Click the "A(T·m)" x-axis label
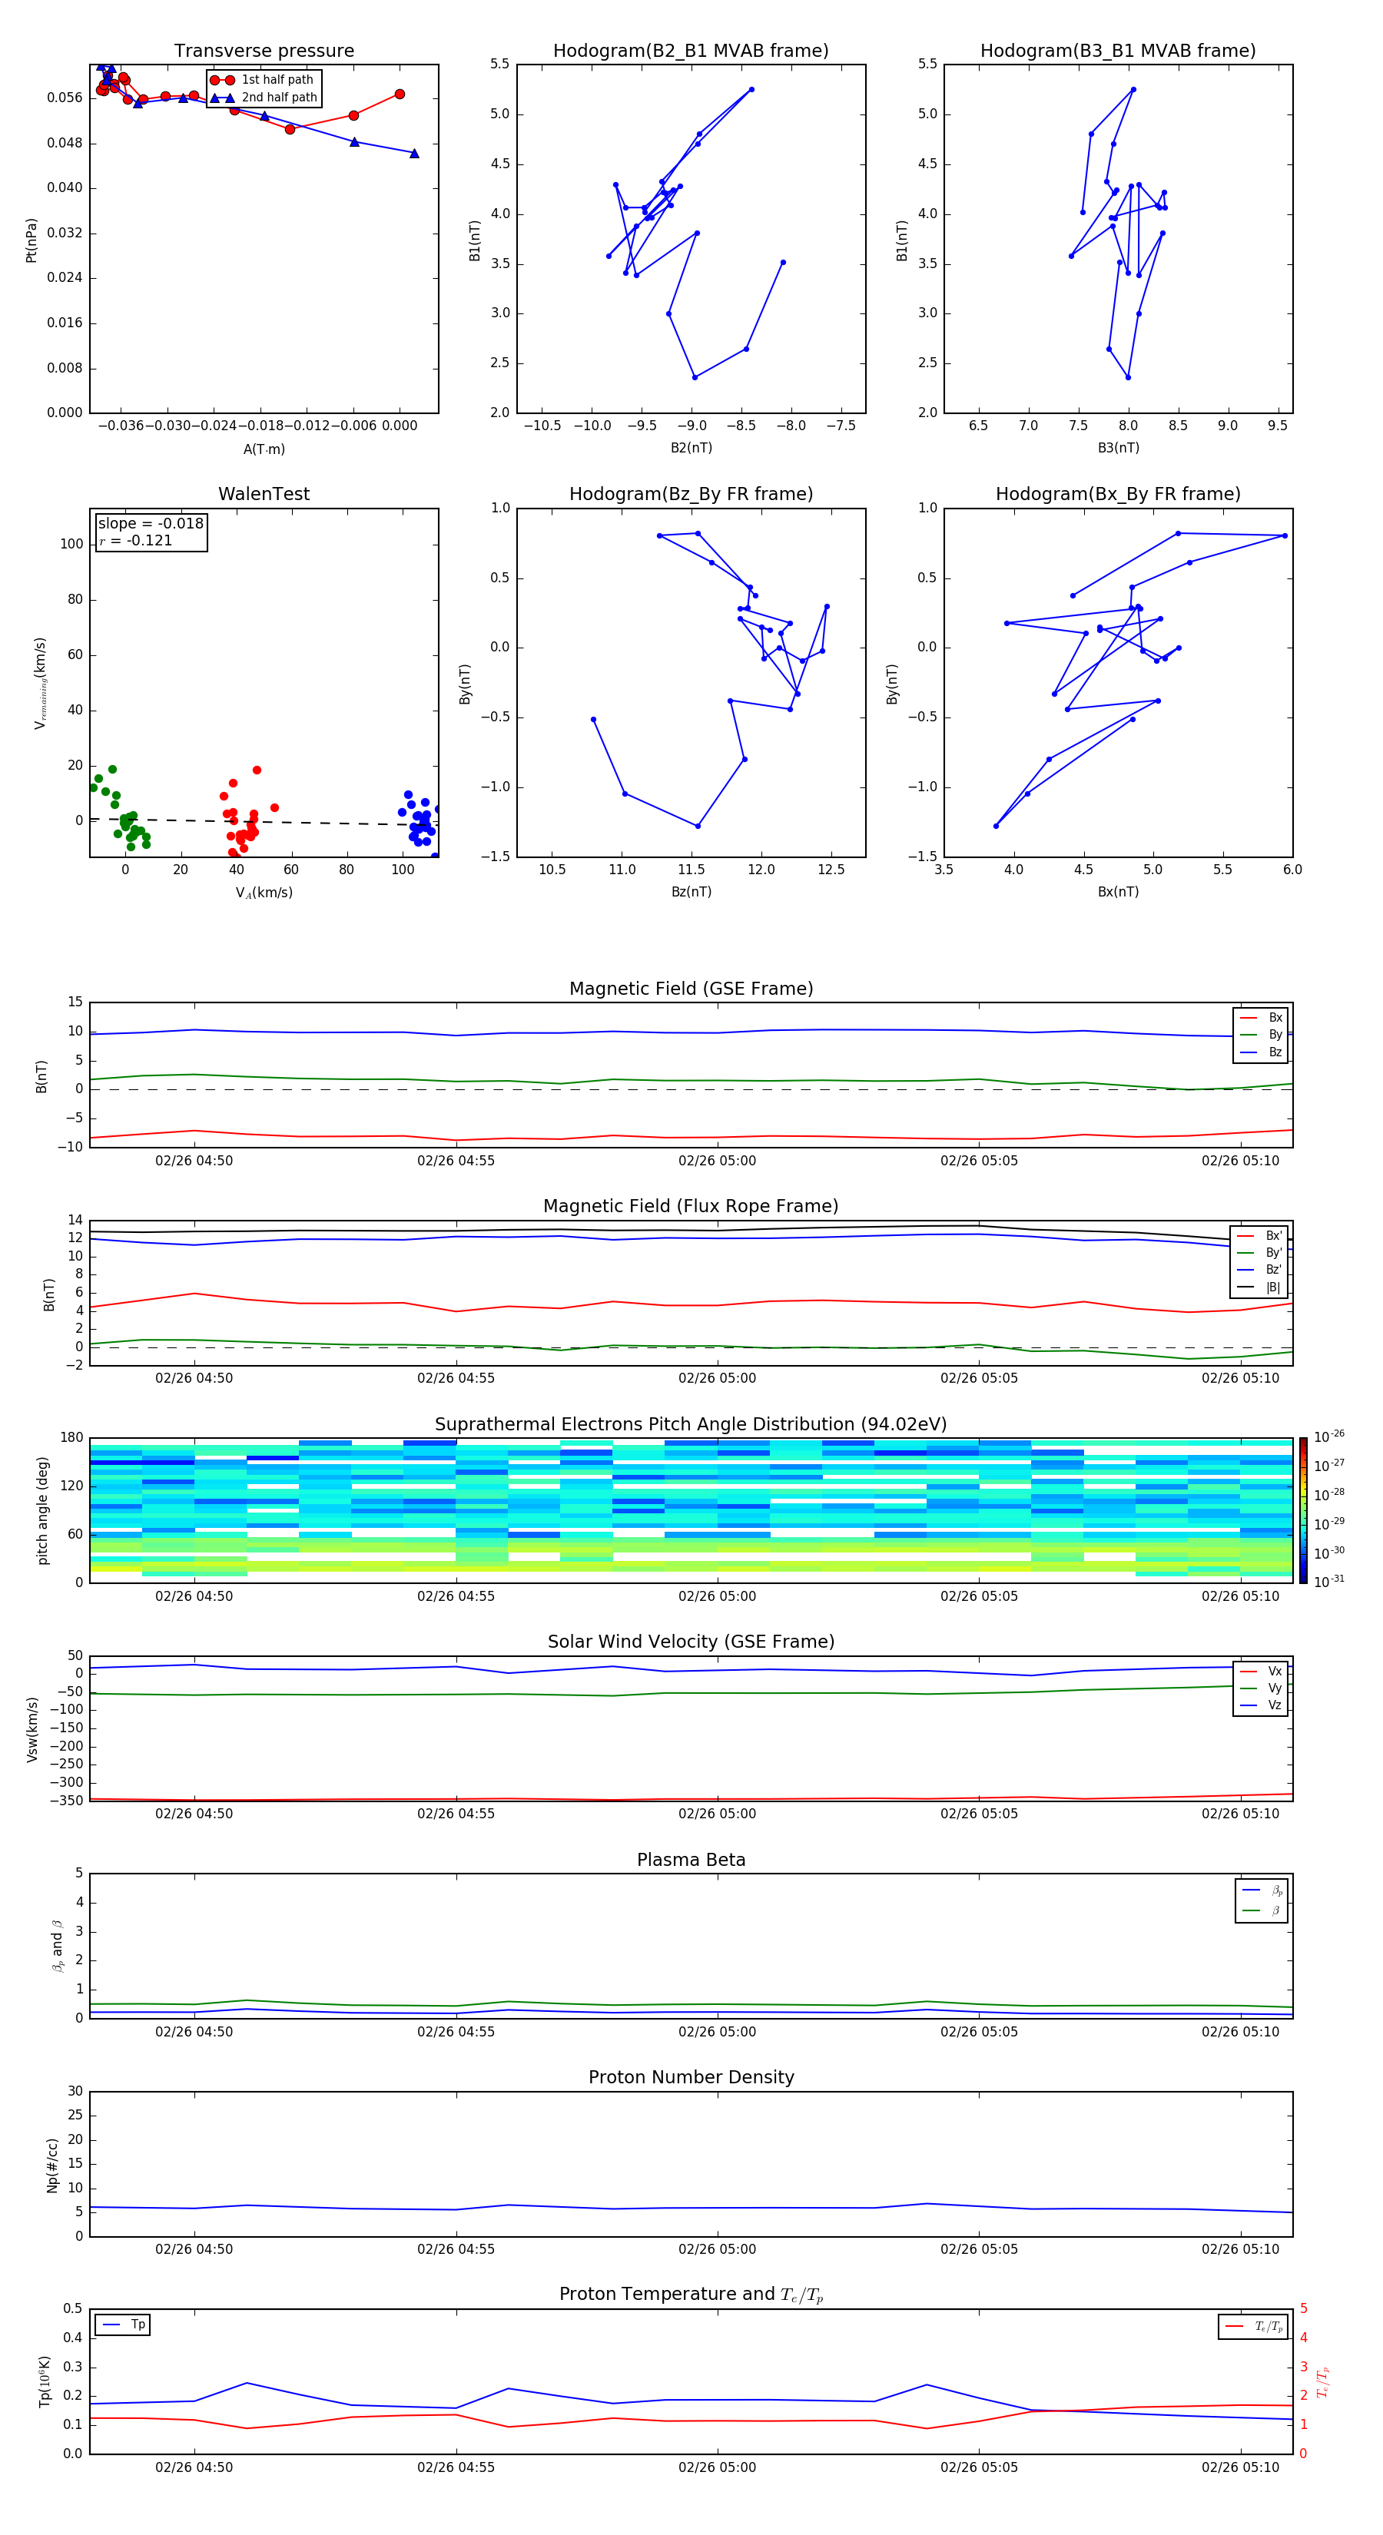Image resolution: width=1383 pixels, height=2535 pixels. 264,449
